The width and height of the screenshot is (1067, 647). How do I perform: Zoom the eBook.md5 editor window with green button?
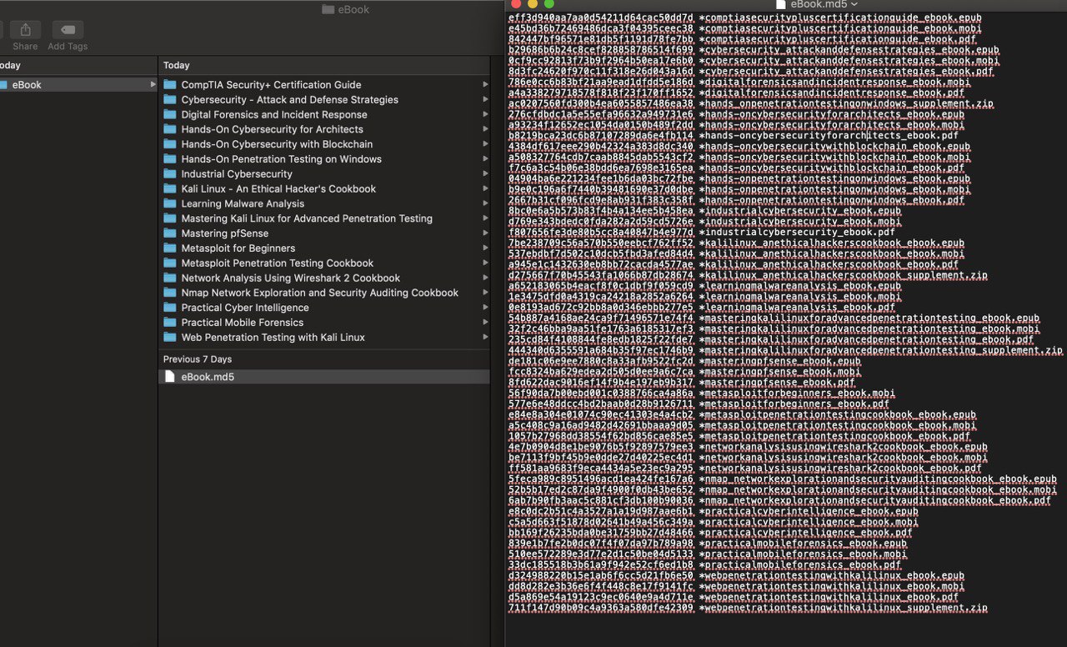coord(549,4)
